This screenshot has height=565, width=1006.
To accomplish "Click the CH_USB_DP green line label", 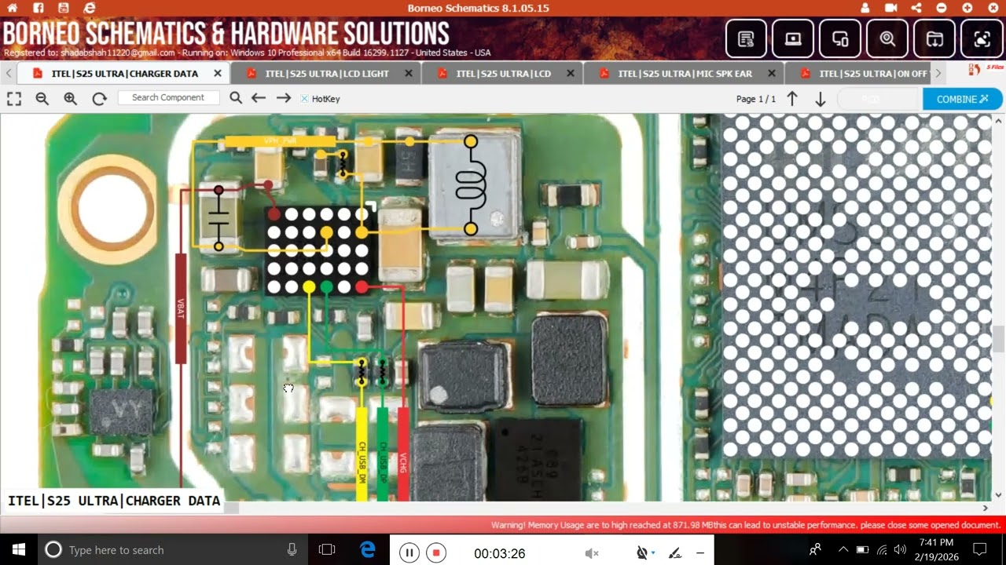I will coord(383,454).
